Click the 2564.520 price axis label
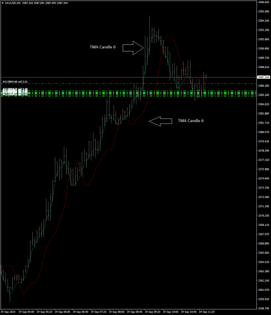This screenshot has width=271, height=315. pos(264,262)
